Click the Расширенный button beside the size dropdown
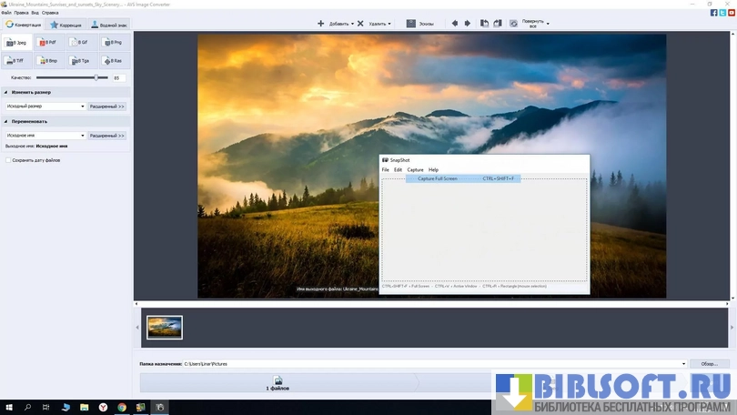This screenshot has height=415, width=737. point(107,106)
